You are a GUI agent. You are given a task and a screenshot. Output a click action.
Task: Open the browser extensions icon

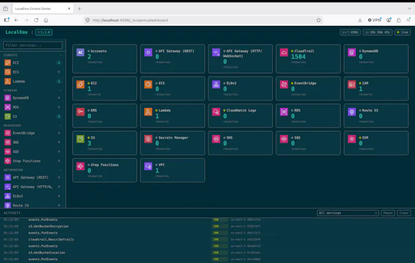398,20
